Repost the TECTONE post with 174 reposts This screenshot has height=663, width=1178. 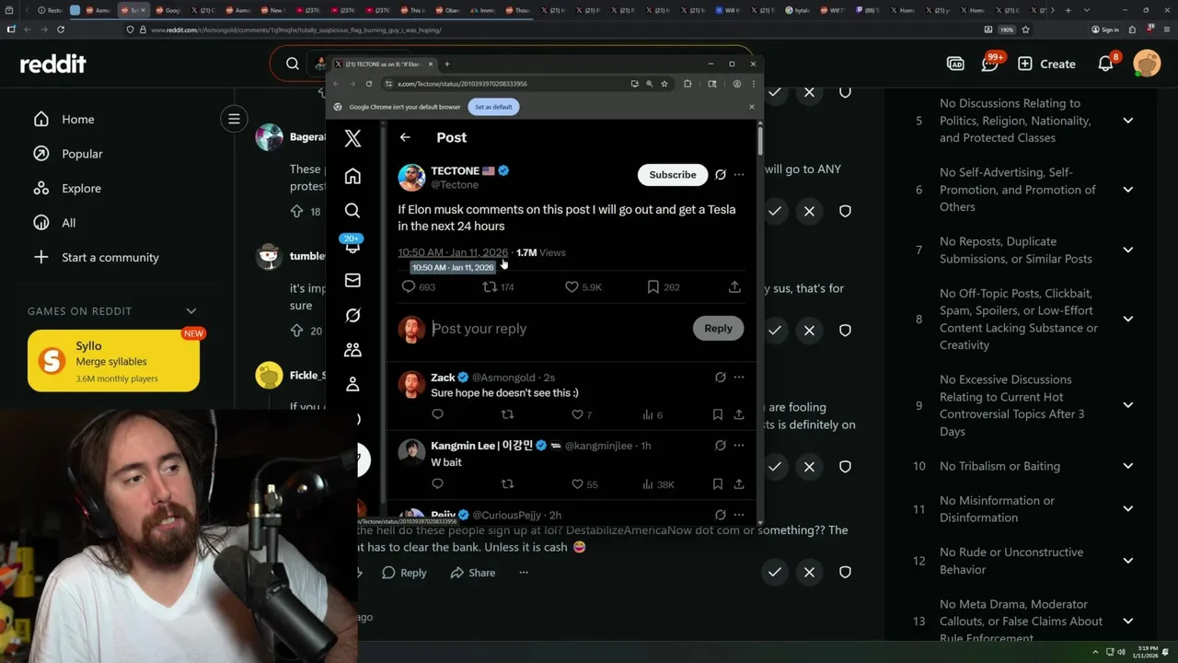click(x=490, y=287)
